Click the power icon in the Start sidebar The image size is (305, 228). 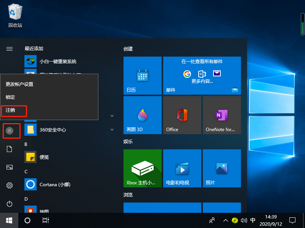pos(9,204)
